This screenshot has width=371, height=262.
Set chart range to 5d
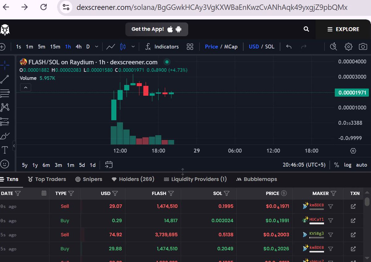82,165
